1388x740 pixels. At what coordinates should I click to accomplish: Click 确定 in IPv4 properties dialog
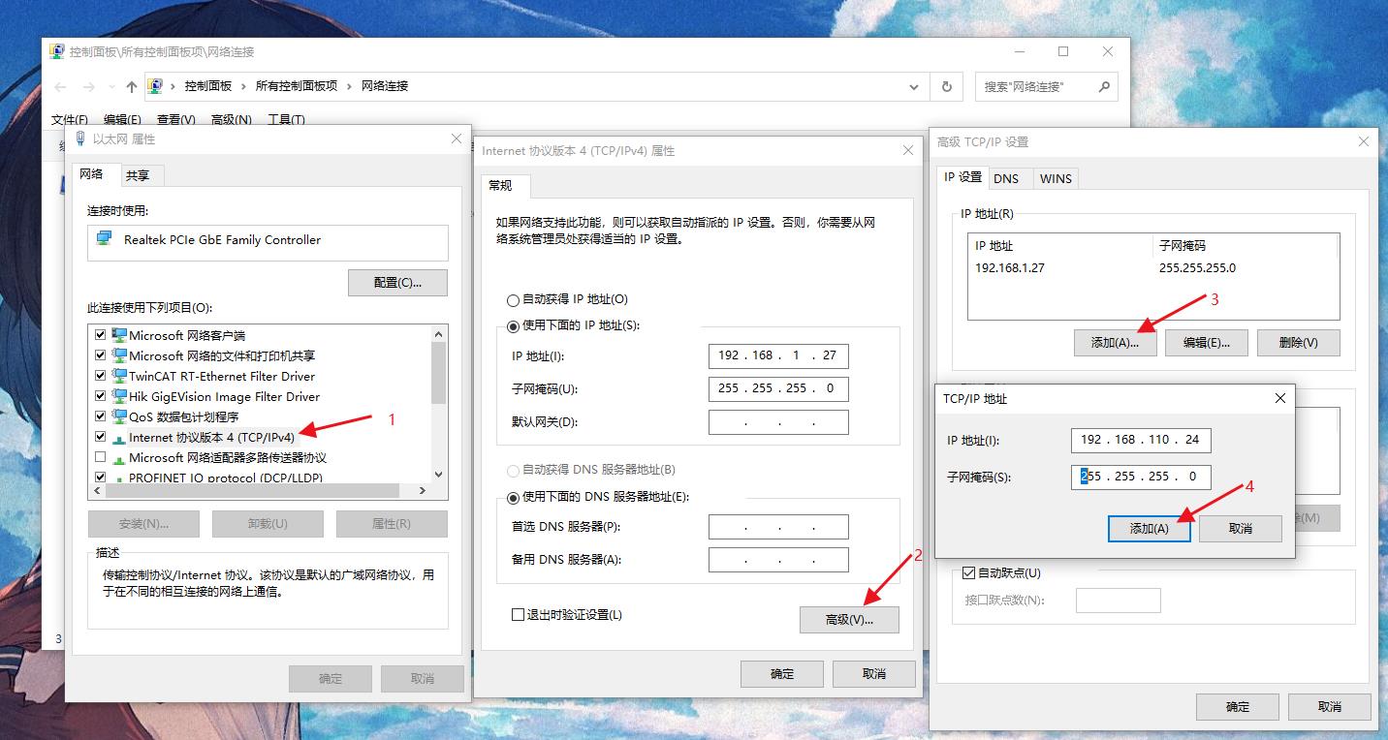[781, 674]
